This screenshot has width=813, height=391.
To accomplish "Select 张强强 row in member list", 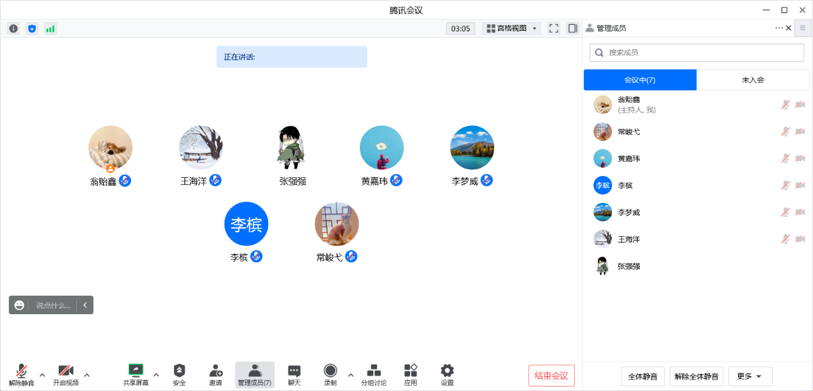I will click(x=696, y=266).
